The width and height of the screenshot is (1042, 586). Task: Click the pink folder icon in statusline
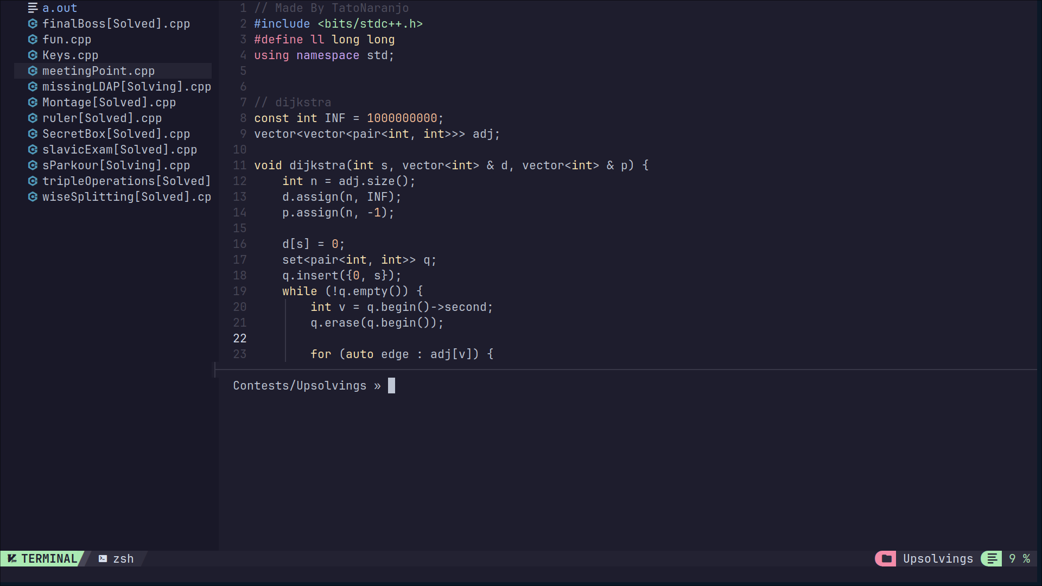(887, 559)
